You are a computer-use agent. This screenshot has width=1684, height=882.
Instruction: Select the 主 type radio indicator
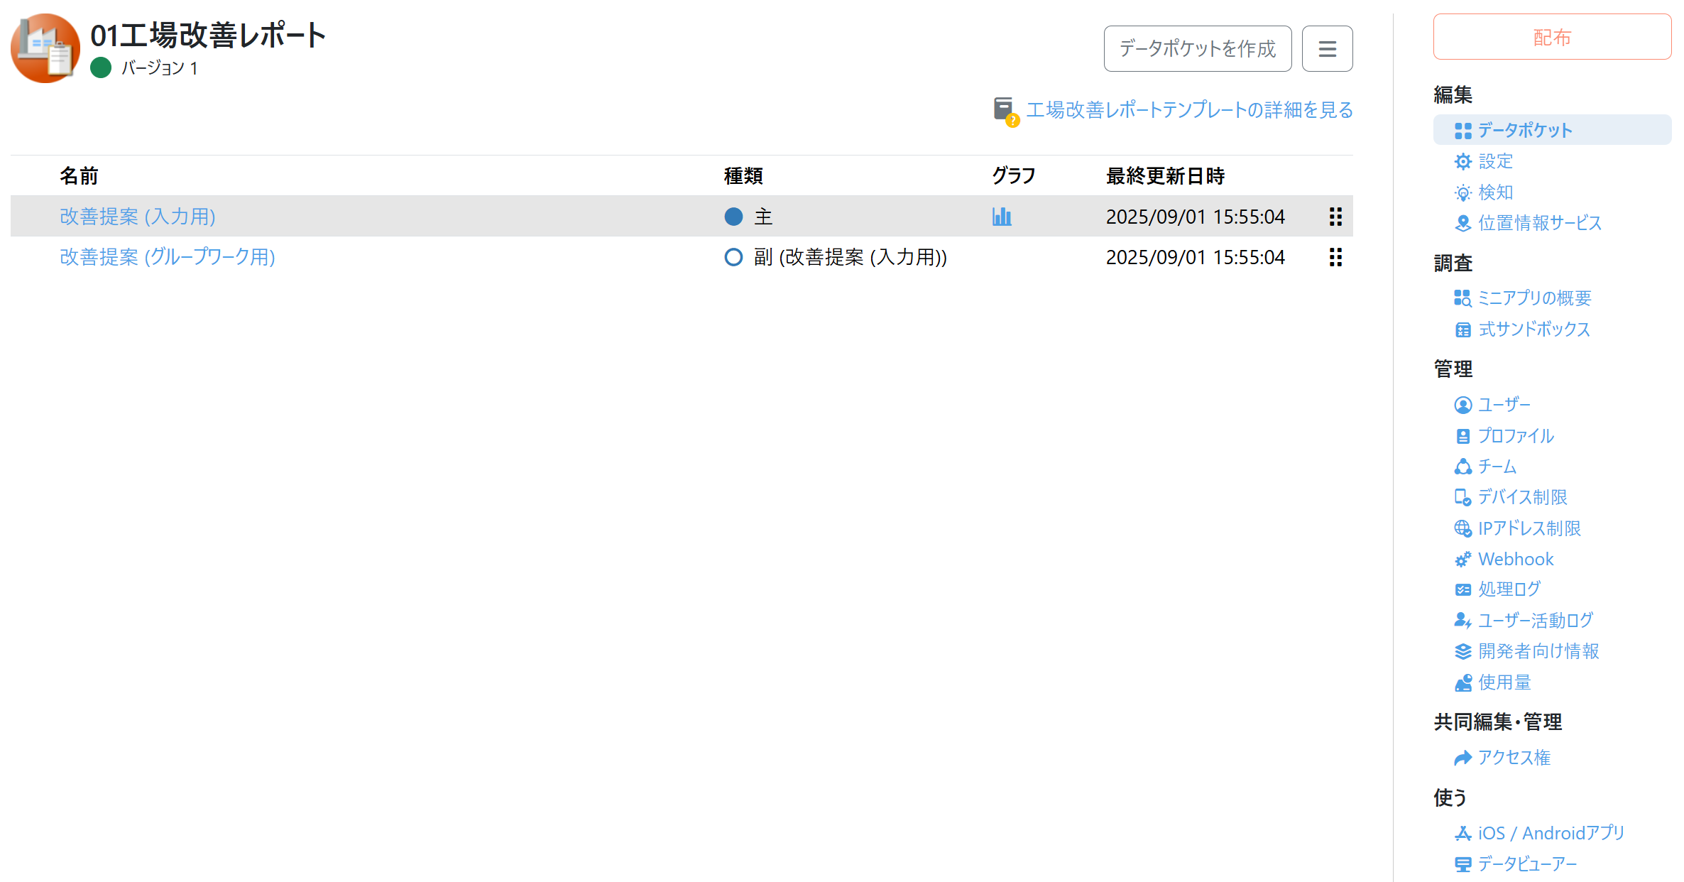(733, 217)
